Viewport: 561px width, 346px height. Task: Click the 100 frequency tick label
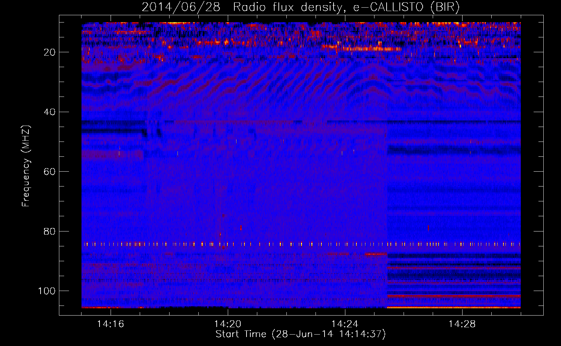coord(47,291)
